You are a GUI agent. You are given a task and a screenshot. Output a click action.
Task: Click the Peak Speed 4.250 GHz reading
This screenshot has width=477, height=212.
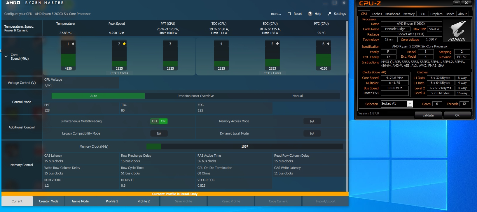coord(116,33)
